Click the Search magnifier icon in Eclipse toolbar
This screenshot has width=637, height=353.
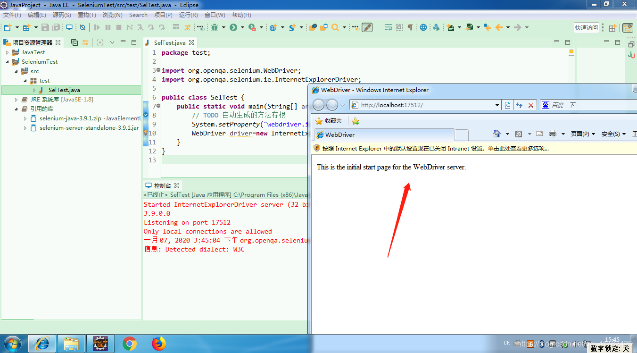click(x=335, y=27)
